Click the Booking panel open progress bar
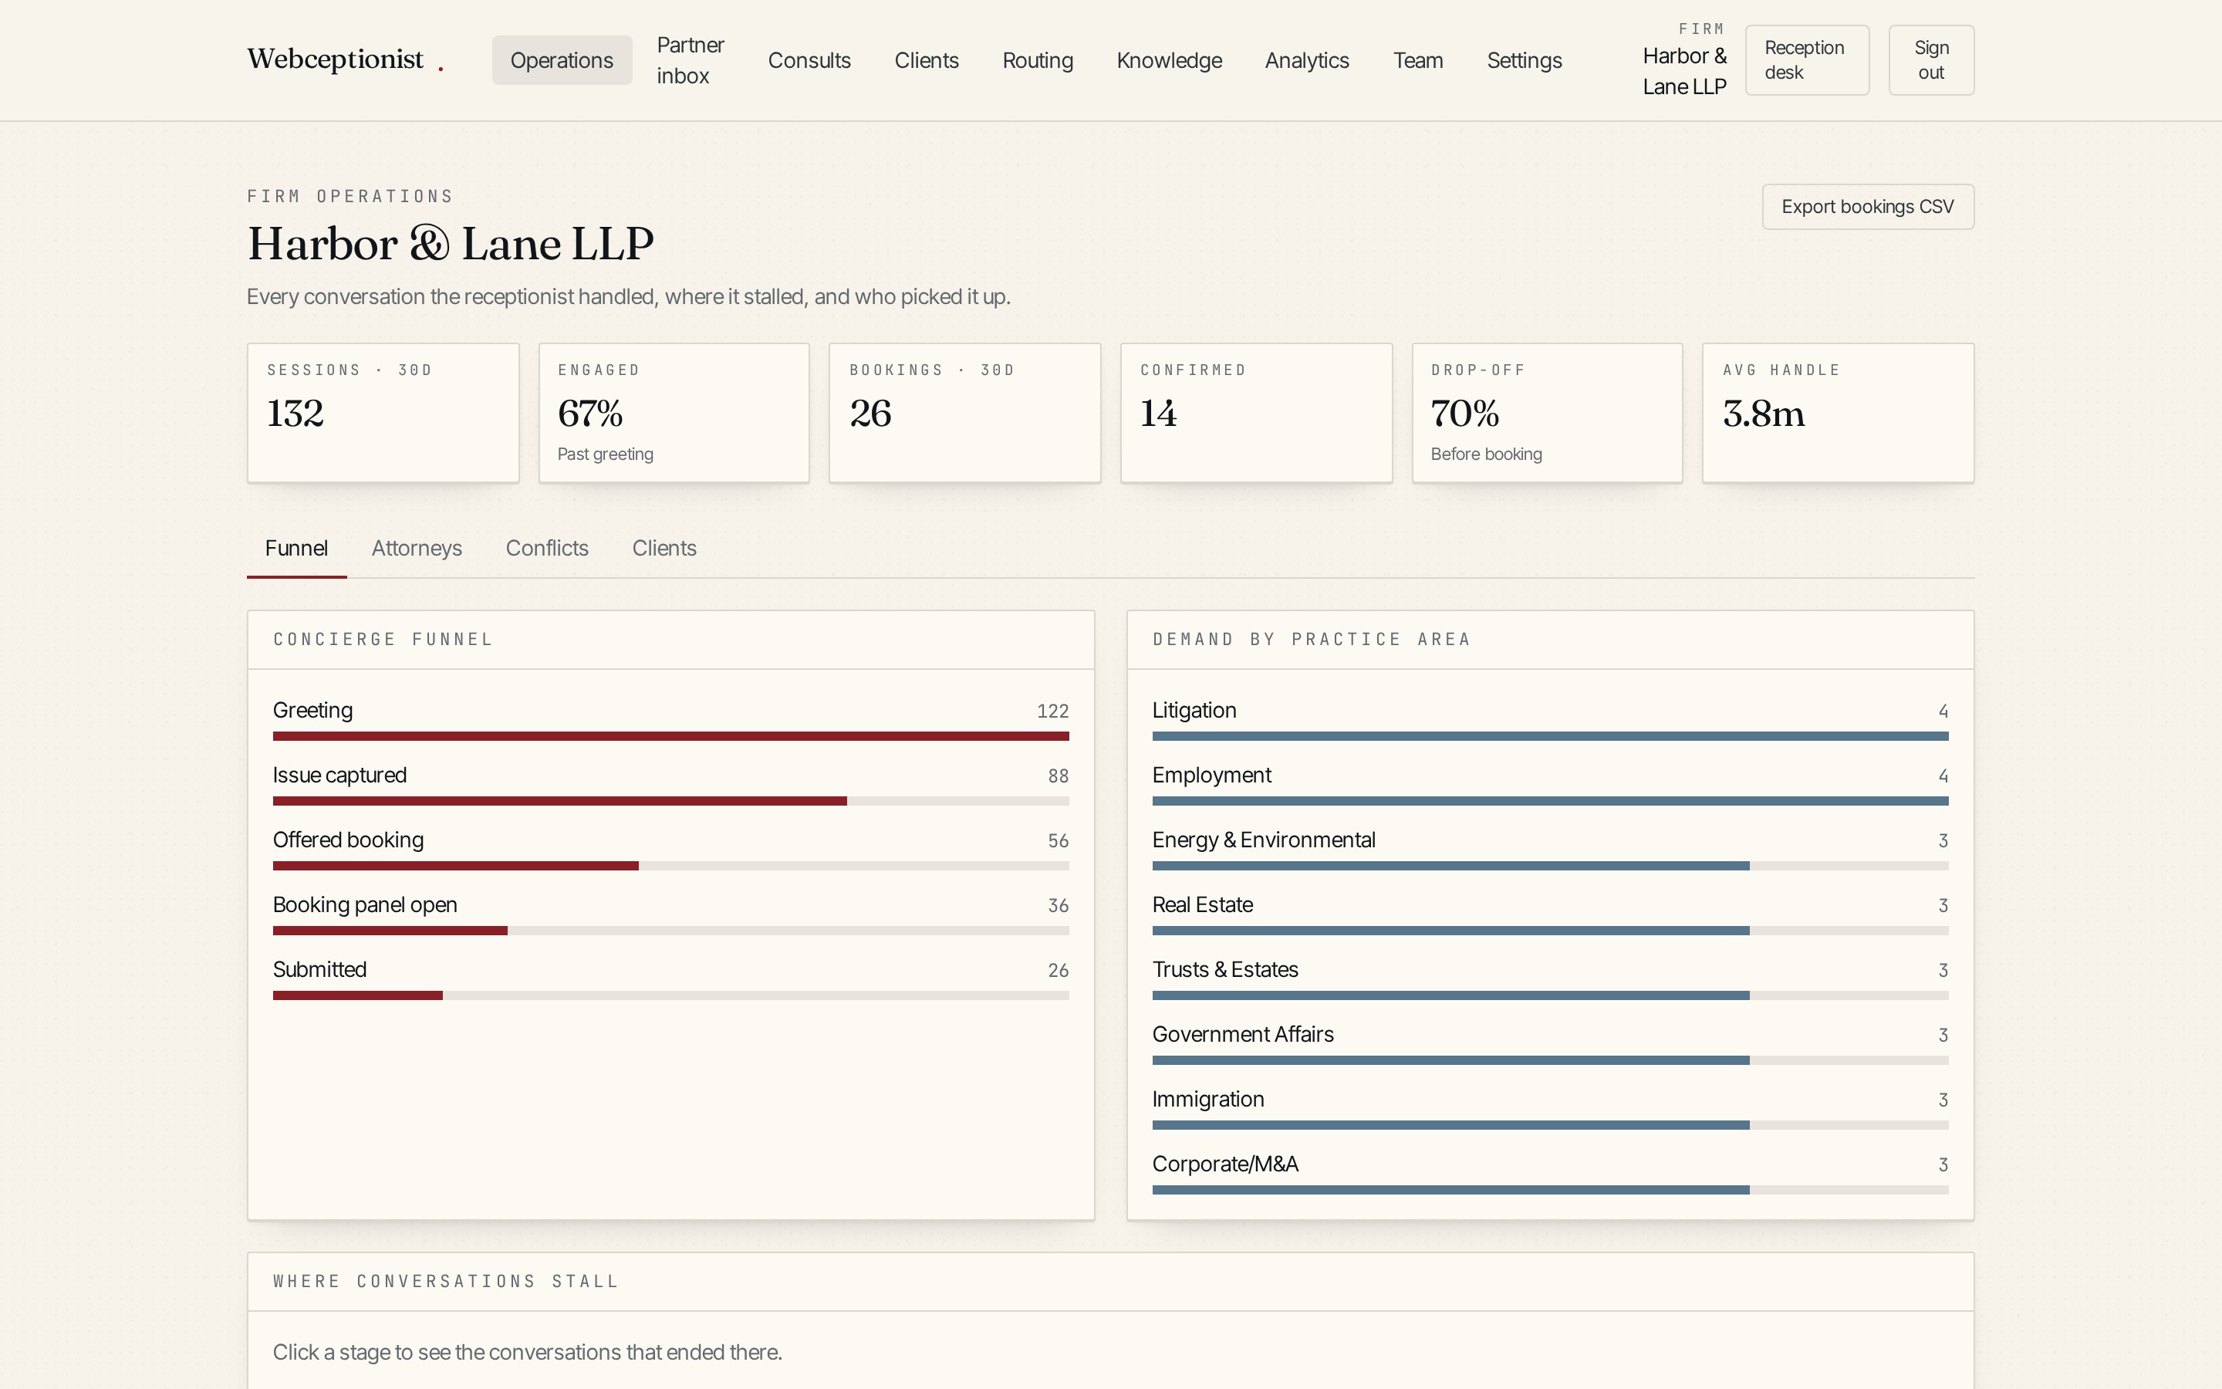This screenshot has height=1389, width=2222. pos(670,931)
